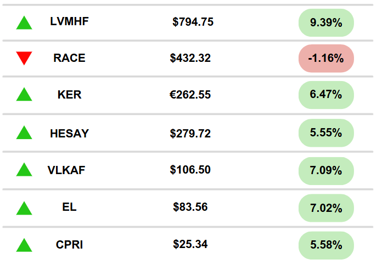Image resolution: width=382 pixels, height=265 pixels.
Task: Click the red -1.16% change badge
Action: pos(326,59)
